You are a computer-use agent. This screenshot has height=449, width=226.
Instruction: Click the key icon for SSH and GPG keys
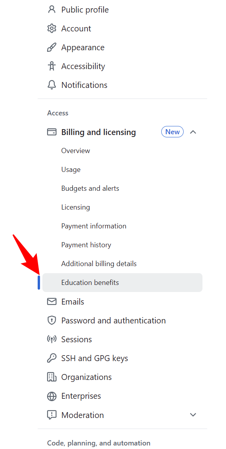52,358
